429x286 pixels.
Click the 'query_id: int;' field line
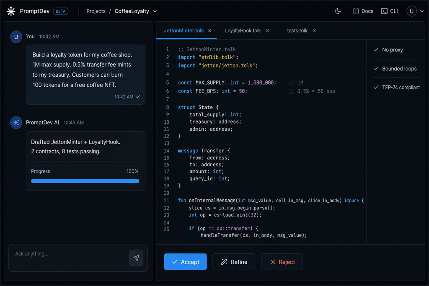209,178
